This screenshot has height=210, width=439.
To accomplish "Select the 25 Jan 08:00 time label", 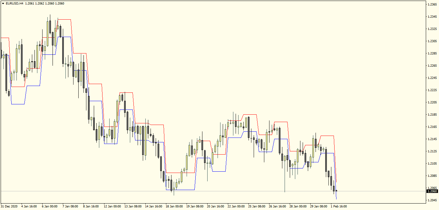I will (257, 206).
